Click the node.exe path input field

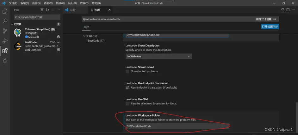tap(177, 35)
